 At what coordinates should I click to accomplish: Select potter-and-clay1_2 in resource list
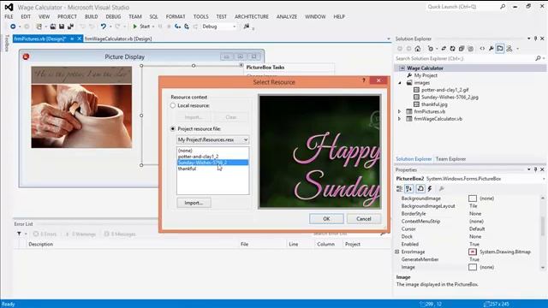click(198, 157)
